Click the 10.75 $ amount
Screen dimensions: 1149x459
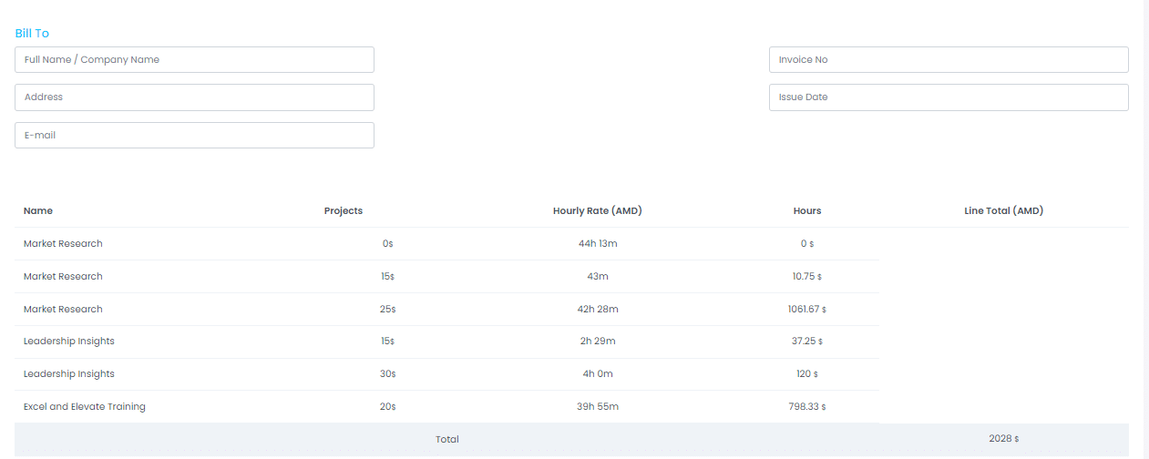(807, 276)
